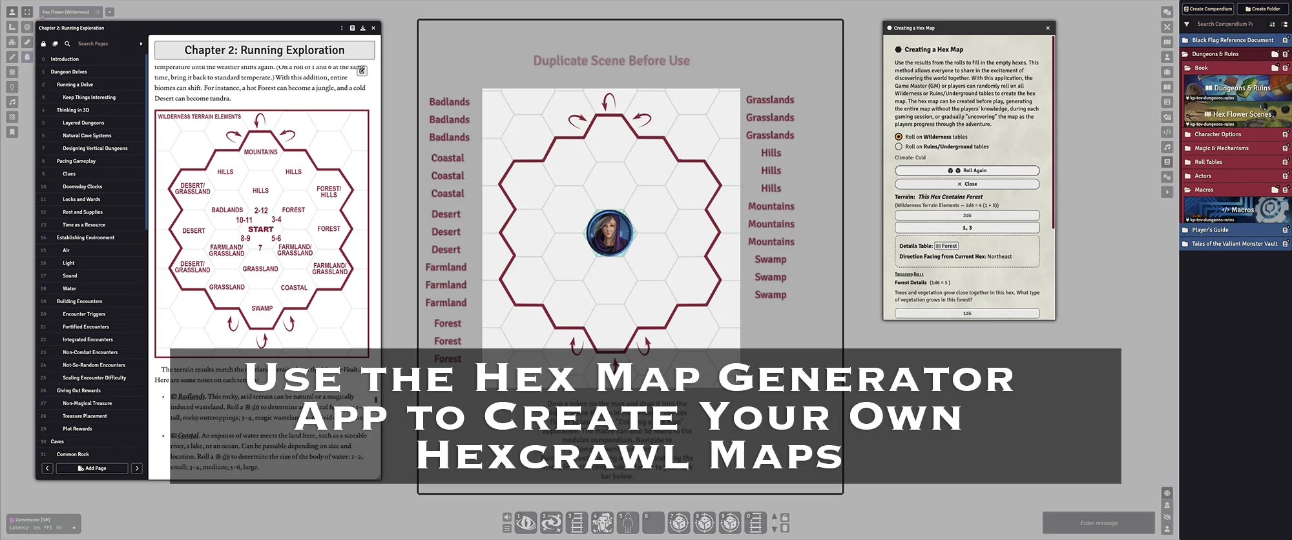Open the Measurement templates tool
Screen dimensions: 1292x540
coord(12,27)
